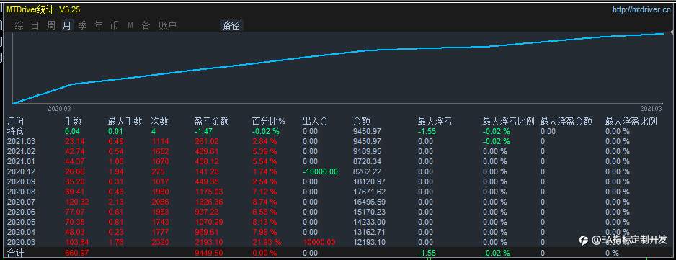The width and height of the screenshot is (676, 260).
Task: Open the 日 daily statistics tab
Action: [35, 25]
